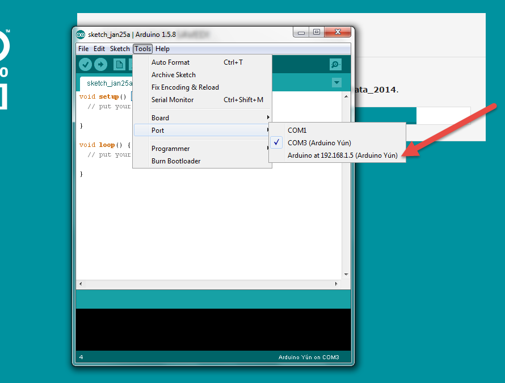This screenshot has height=383, width=505.
Task: Open the Port submenu entry
Action: pos(202,130)
